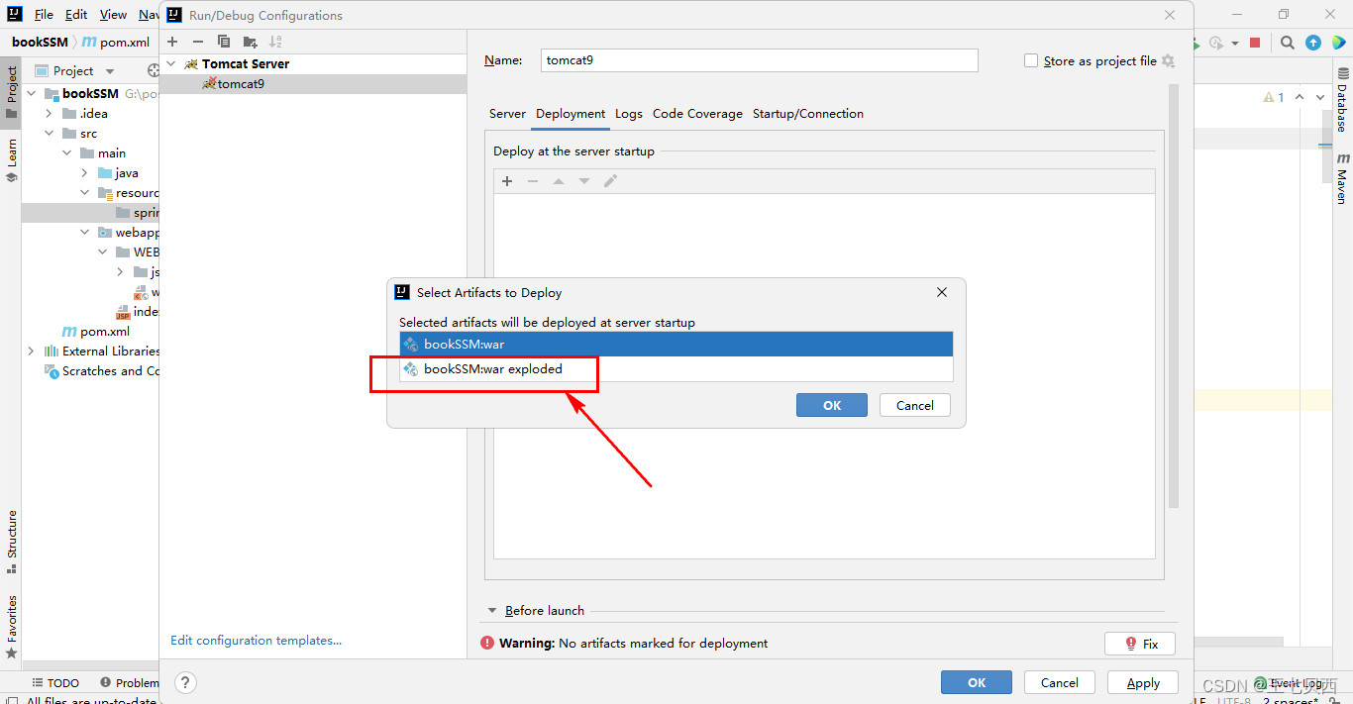Viewport: 1353px width, 704px height.
Task: Move deployment item up arrow
Action: [559, 181]
